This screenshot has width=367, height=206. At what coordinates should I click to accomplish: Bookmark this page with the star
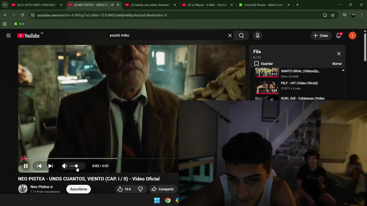tap(333, 15)
